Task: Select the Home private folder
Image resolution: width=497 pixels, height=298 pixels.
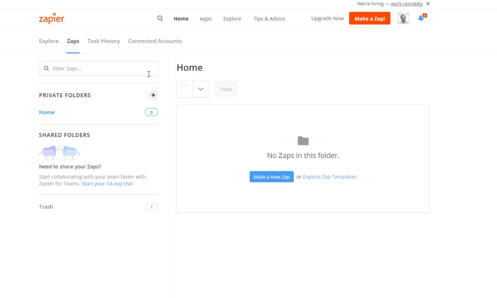Action: pos(47,112)
